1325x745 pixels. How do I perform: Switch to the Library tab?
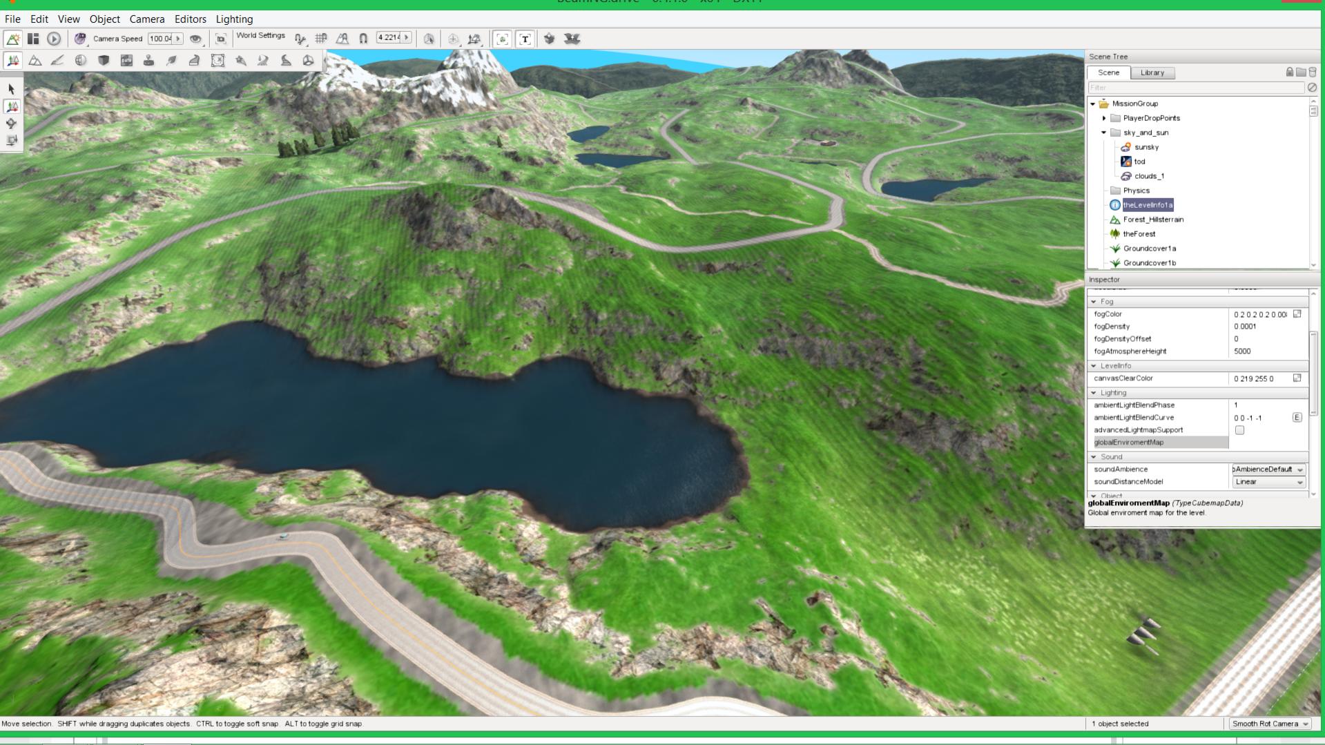tap(1152, 72)
